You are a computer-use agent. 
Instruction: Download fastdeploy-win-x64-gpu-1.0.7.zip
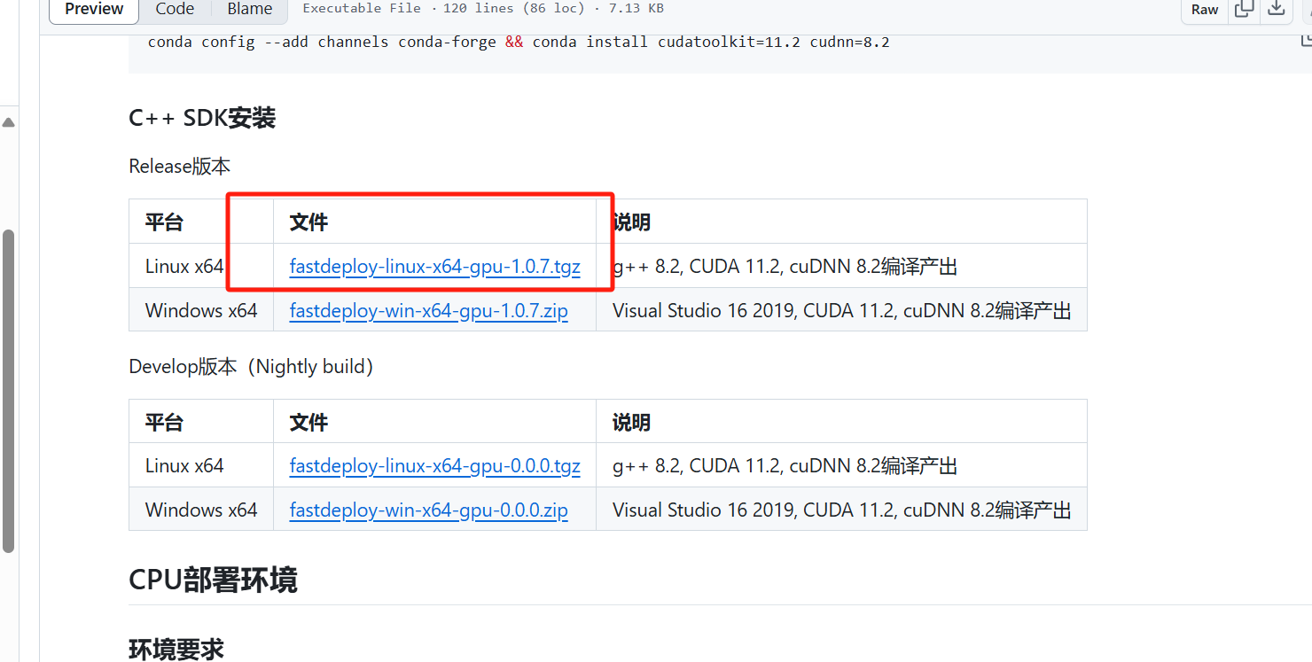[428, 310]
